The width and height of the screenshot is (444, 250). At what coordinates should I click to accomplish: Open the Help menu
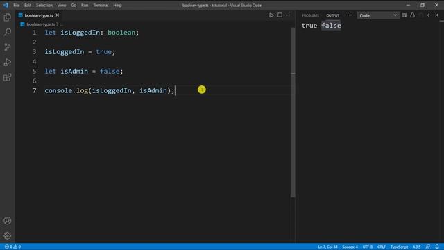117,5
